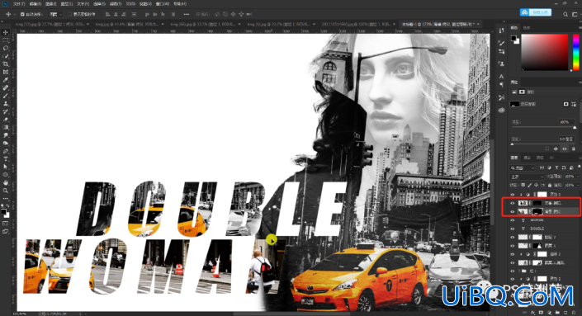The image size is (582, 316).
Task: Click the align left edges icon
Action: click(x=107, y=14)
